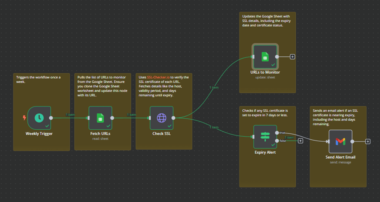Select the false output of Expiry Alert
Viewport: 380px width, 202px height.
(x=277, y=141)
